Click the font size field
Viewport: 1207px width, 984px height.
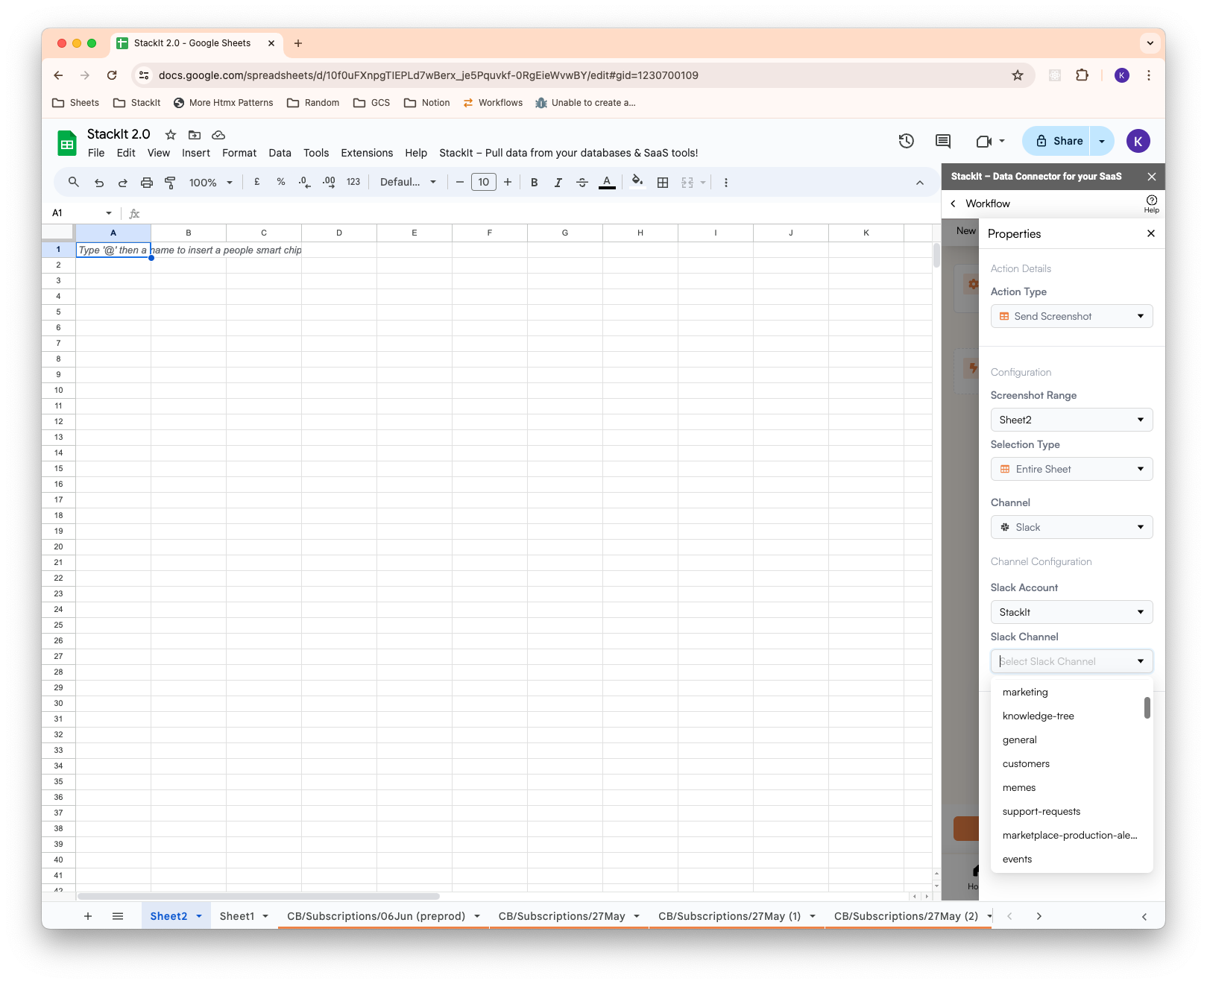point(484,182)
